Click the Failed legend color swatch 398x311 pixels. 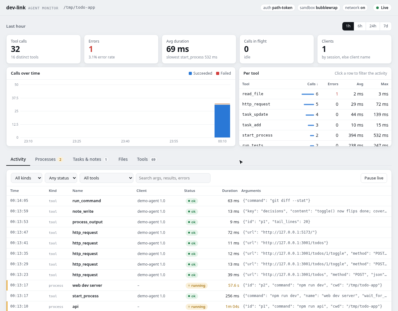pyautogui.click(x=218, y=73)
